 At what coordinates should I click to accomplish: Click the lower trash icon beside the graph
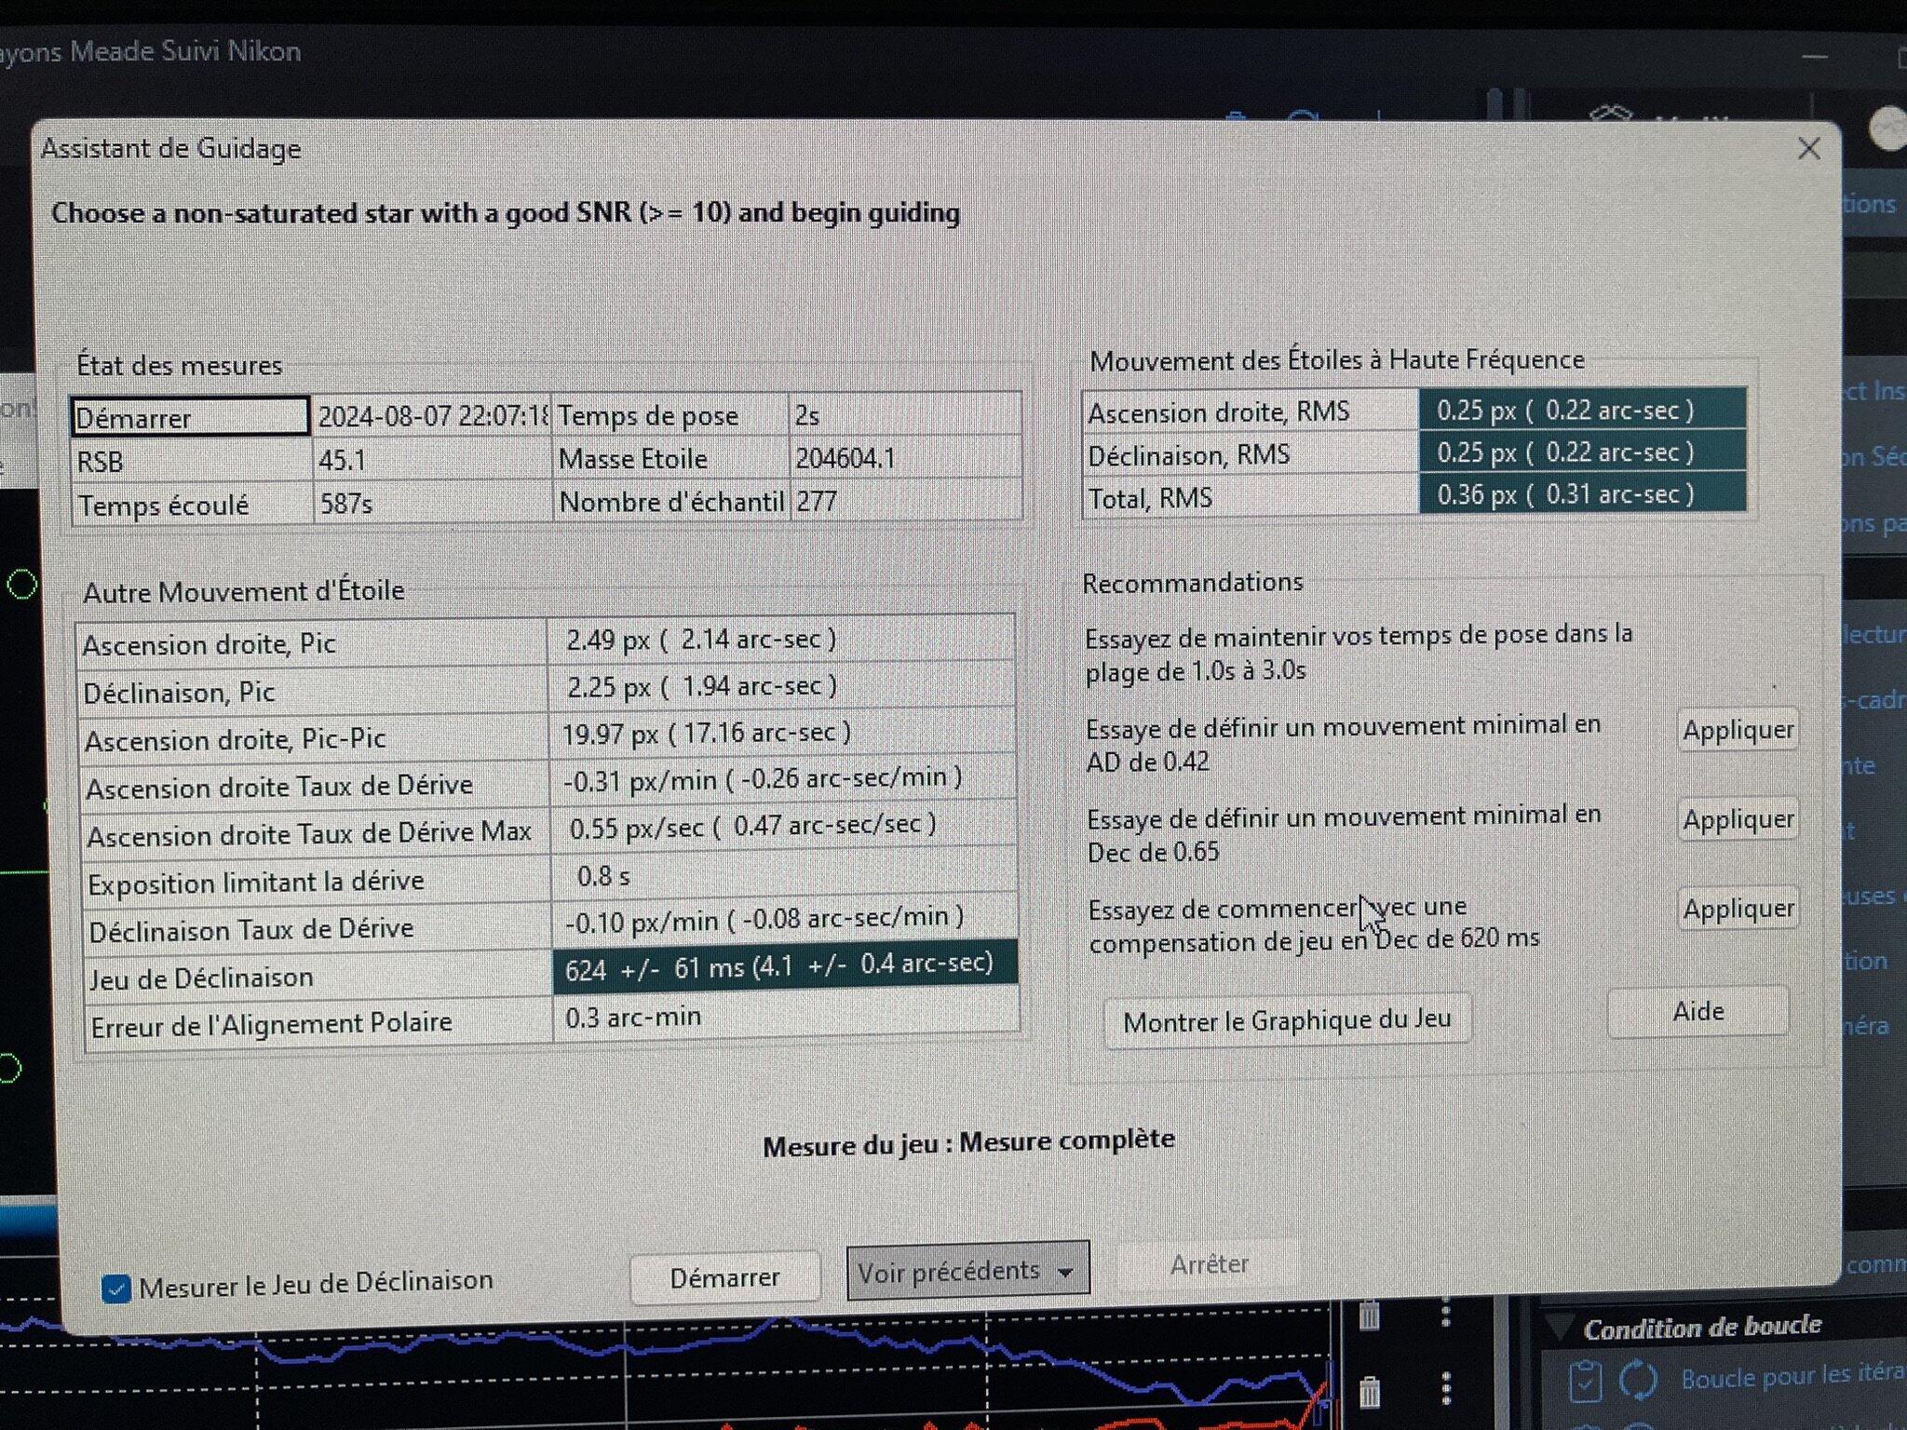[1369, 1392]
